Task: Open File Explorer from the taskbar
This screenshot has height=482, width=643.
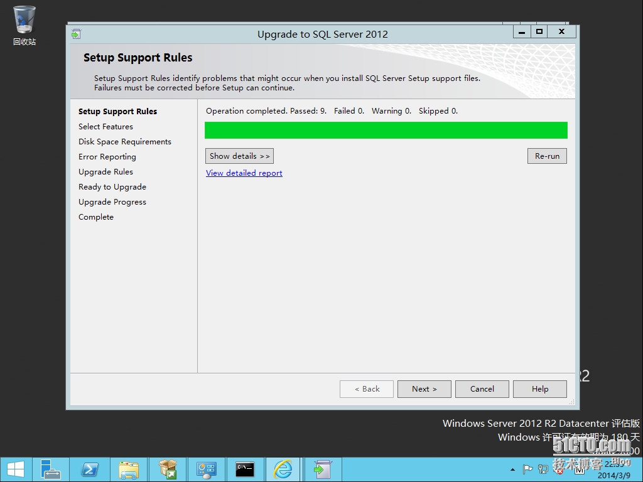Action: [x=129, y=469]
